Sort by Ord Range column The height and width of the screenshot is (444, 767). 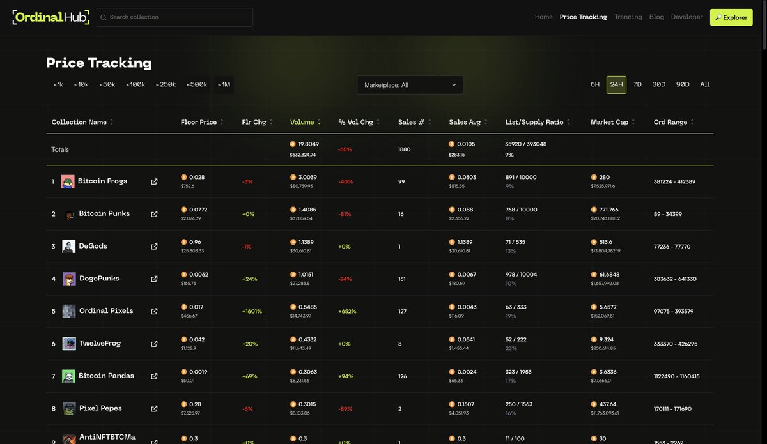point(674,122)
